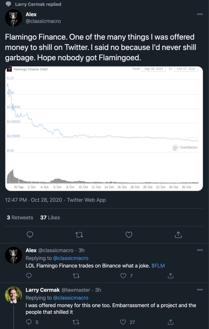View the 37 Likes list
This screenshot has height=329, width=209.
[50, 217]
